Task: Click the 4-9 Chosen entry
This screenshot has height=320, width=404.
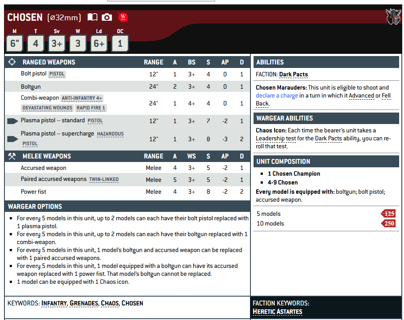Action: point(283,182)
